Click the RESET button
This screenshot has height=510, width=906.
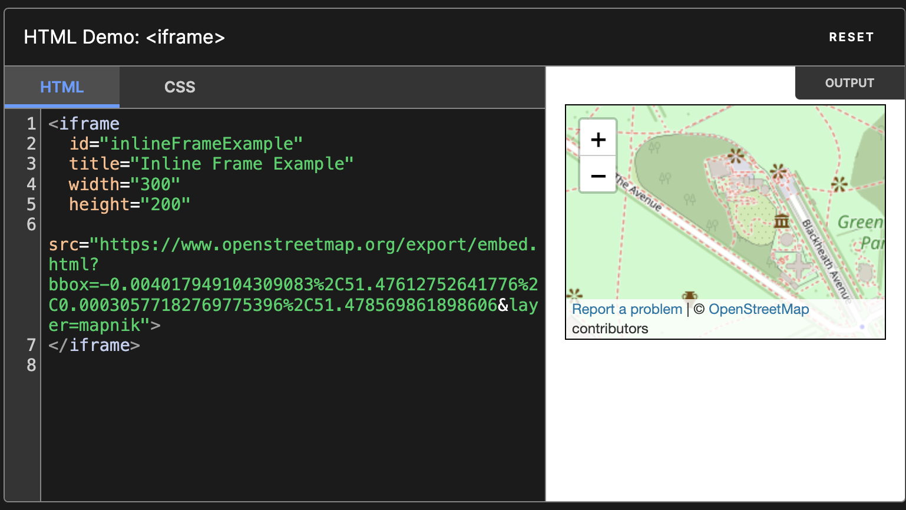(852, 37)
